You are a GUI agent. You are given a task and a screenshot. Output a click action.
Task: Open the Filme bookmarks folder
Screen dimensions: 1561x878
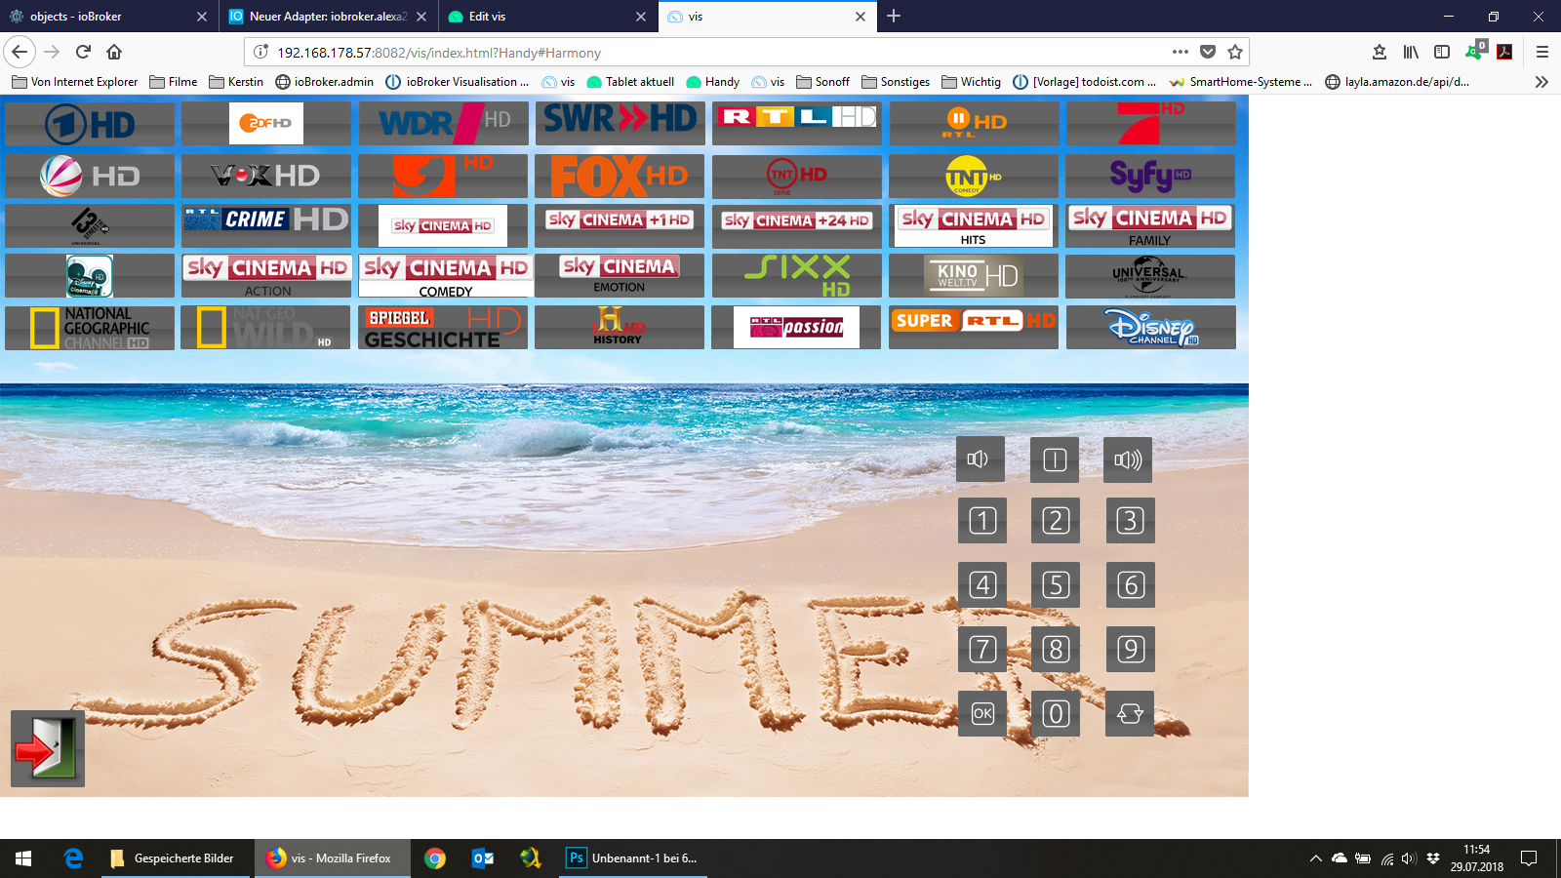pyautogui.click(x=173, y=82)
